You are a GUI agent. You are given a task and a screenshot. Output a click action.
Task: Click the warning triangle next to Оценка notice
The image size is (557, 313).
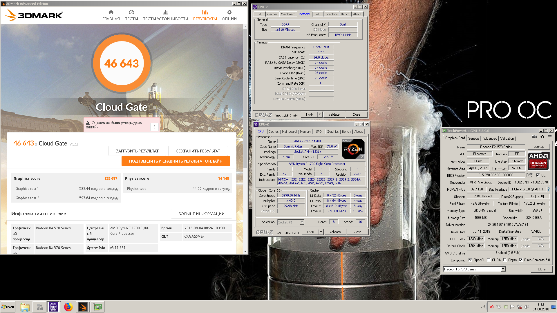tap(88, 123)
